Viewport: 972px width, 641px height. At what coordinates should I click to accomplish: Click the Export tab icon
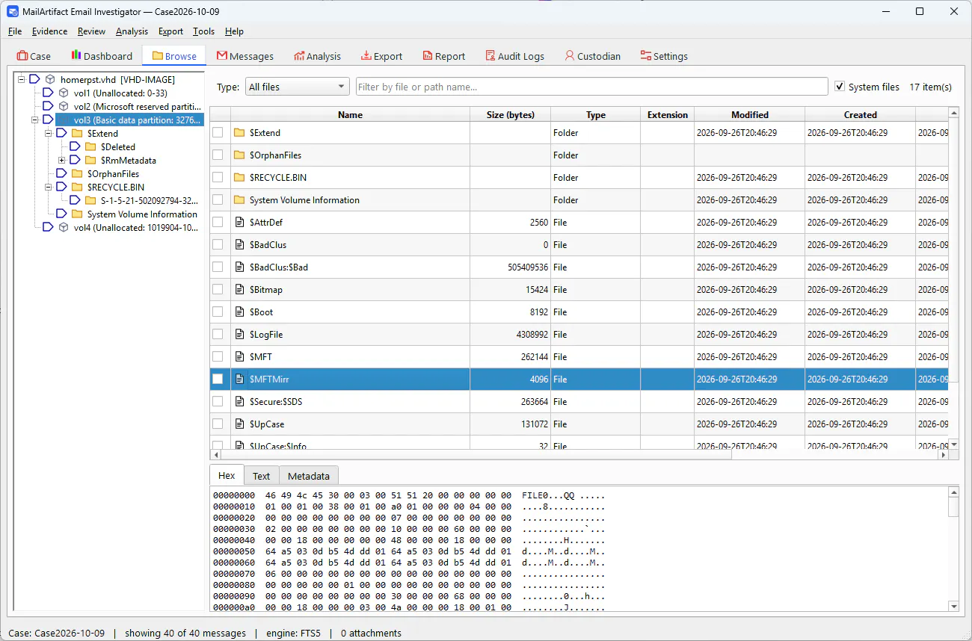(366, 56)
